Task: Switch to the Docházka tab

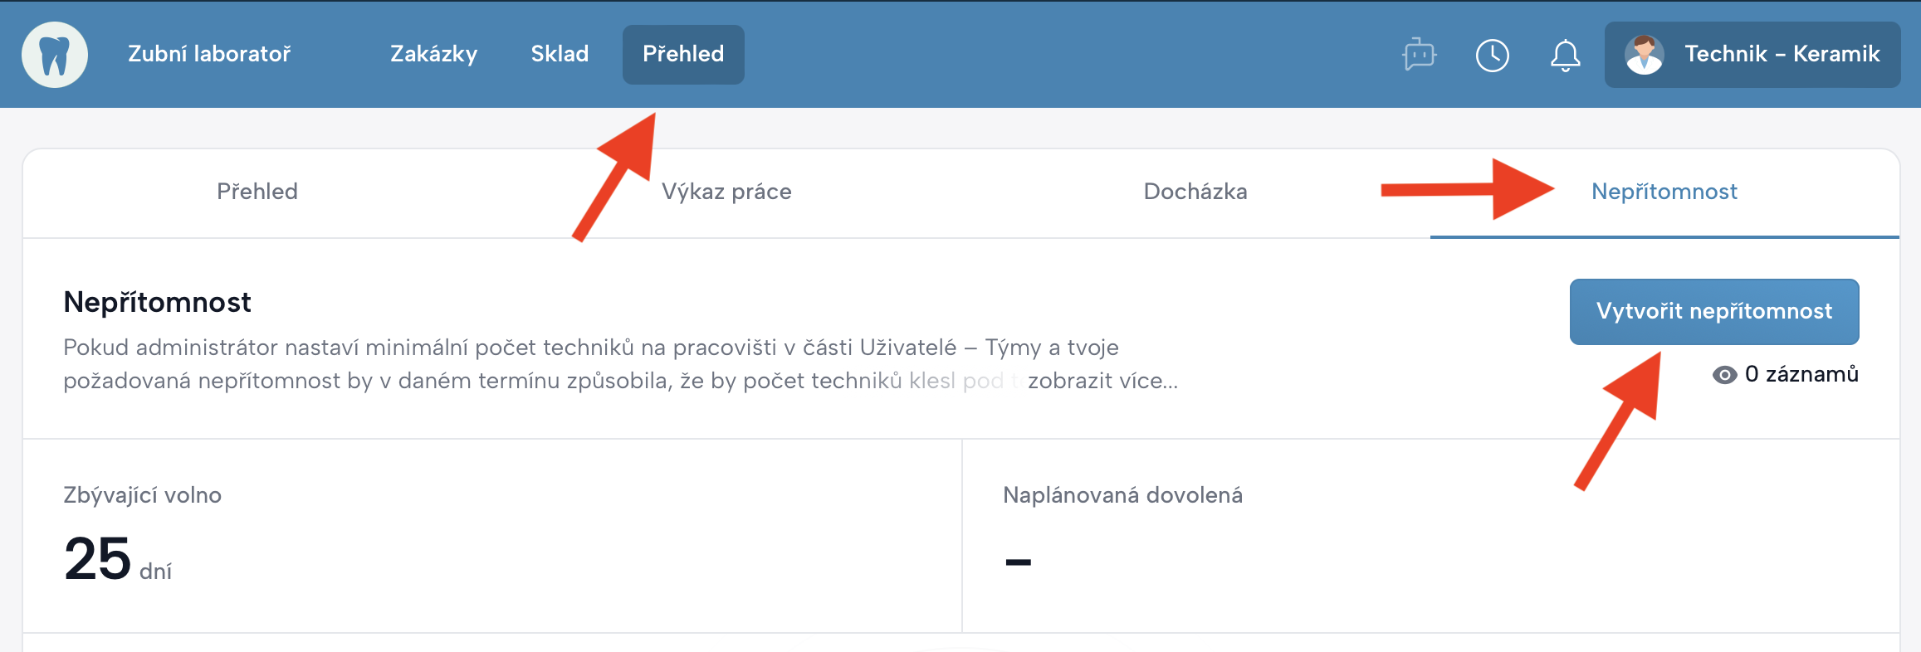Action: pyautogui.click(x=1195, y=192)
